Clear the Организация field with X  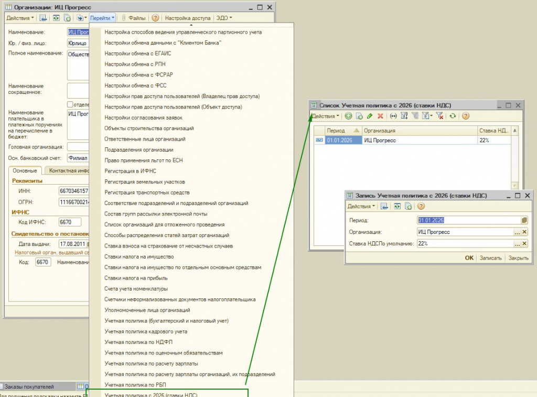click(x=524, y=232)
